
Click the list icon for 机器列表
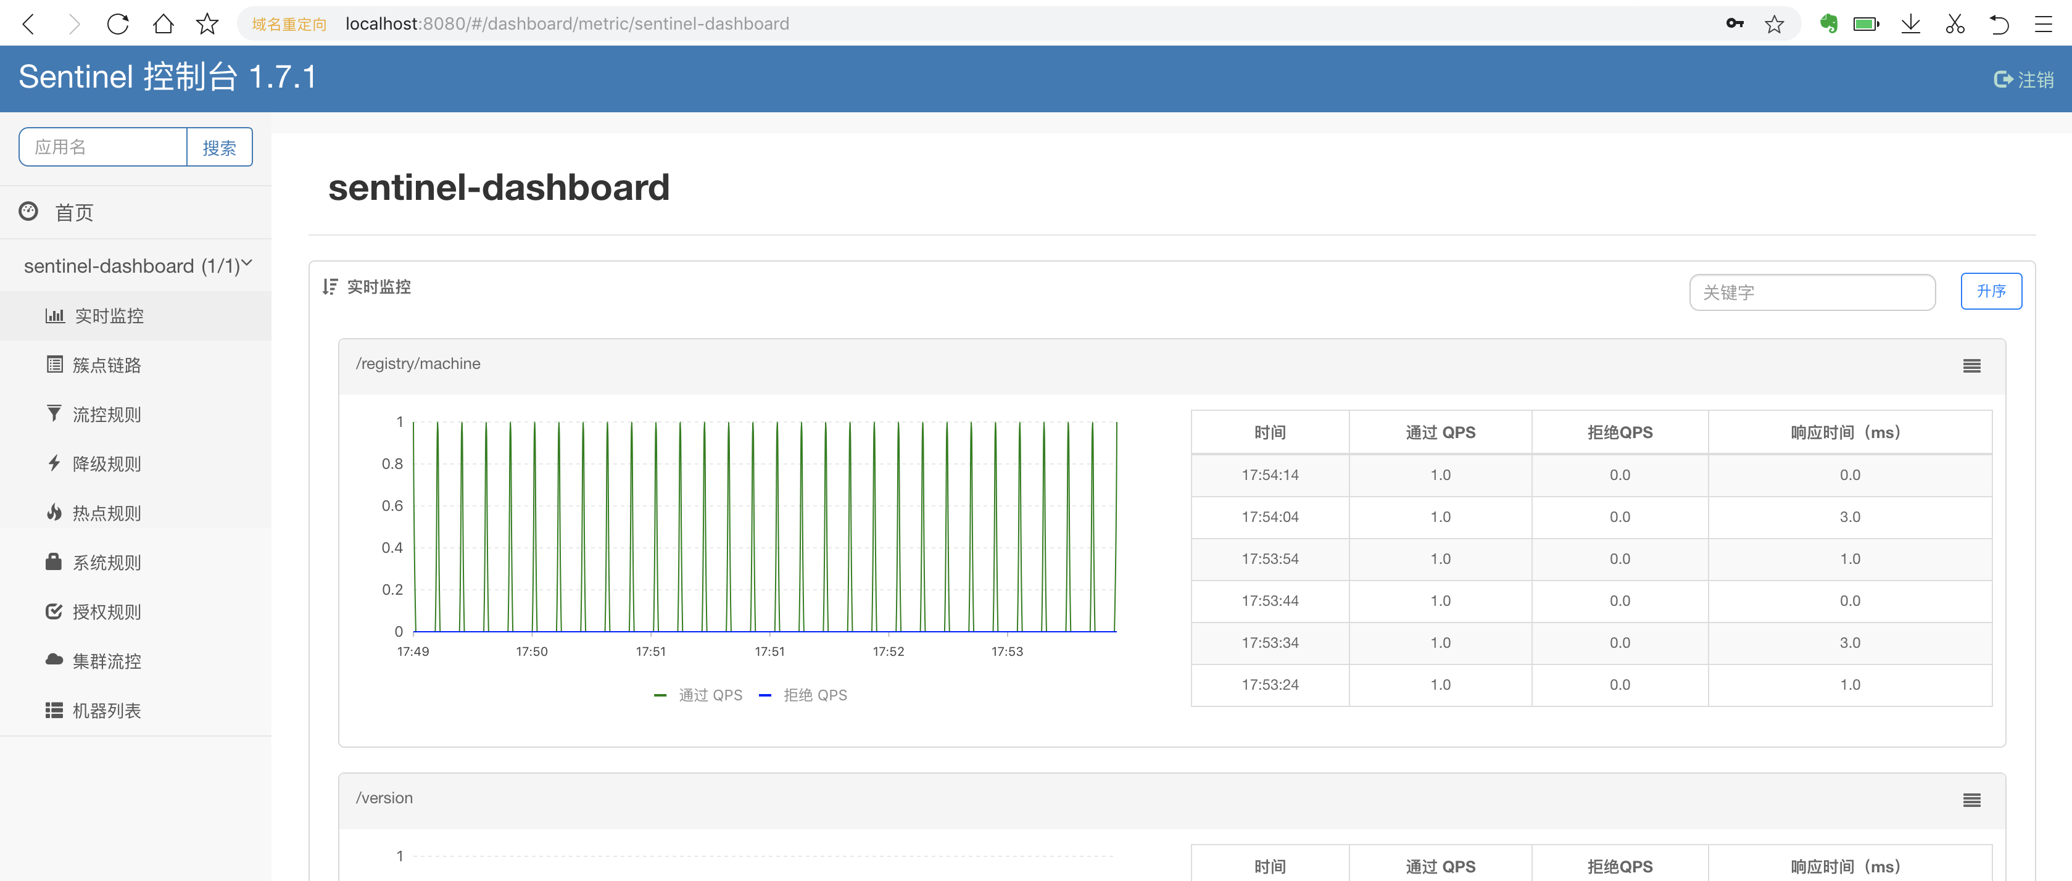[x=54, y=711]
